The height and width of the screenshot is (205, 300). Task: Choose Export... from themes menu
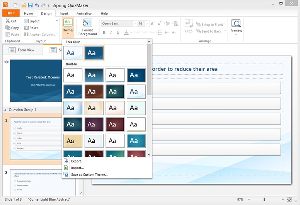pos(77,161)
